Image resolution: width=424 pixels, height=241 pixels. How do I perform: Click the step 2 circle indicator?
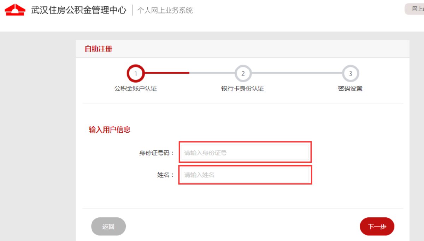[x=243, y=74]
